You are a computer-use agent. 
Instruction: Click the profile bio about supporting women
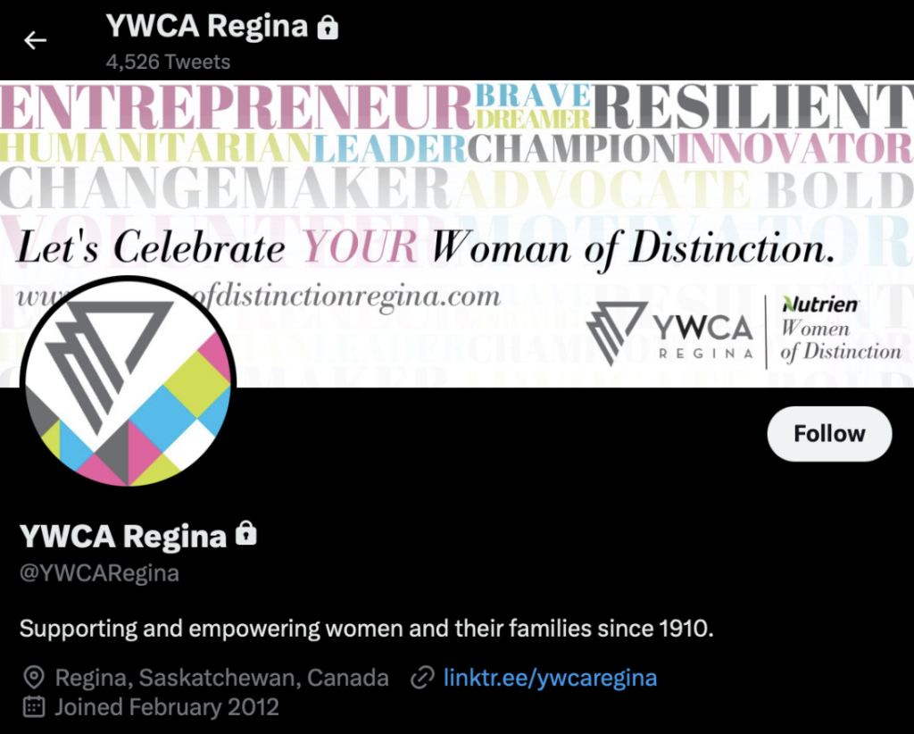coord(366,629)
